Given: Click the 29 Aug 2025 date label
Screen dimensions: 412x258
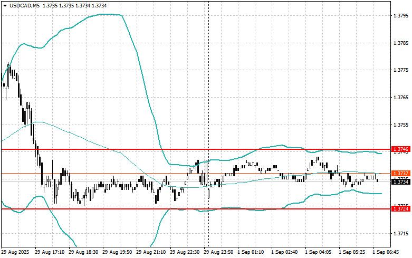Looking at the screenshot, I should pos(15,252).
